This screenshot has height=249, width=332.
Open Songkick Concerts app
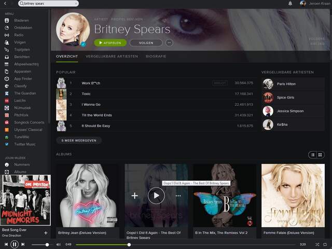[x=29, y=122]
